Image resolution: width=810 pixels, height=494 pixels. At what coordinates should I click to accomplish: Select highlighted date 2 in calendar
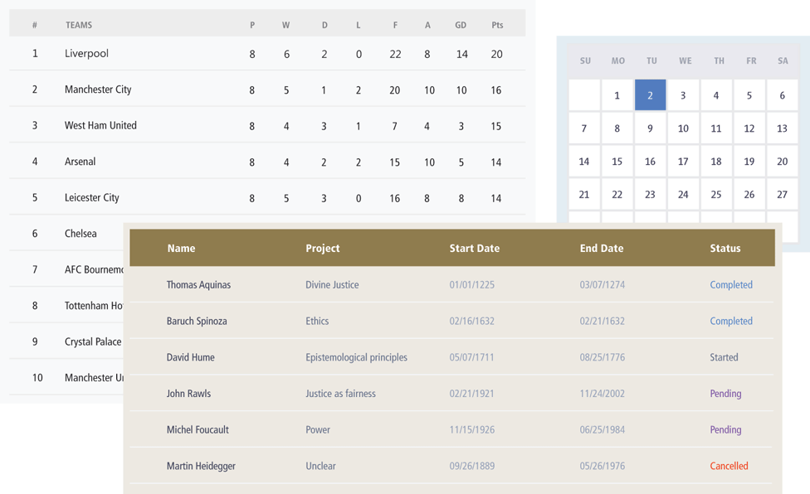coord(650,95)
